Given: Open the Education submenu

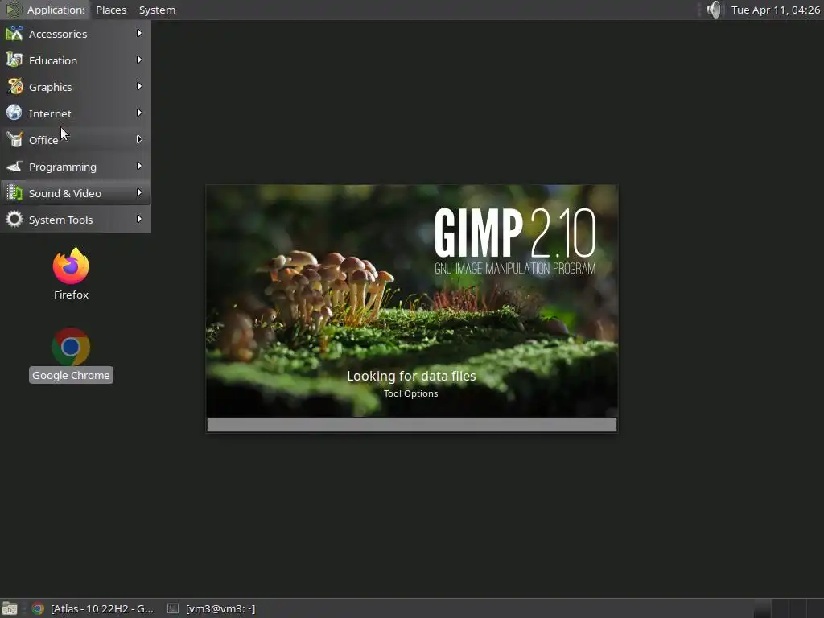Looking at the screenshot, I should pyautogui.click(x=75, y=60).
